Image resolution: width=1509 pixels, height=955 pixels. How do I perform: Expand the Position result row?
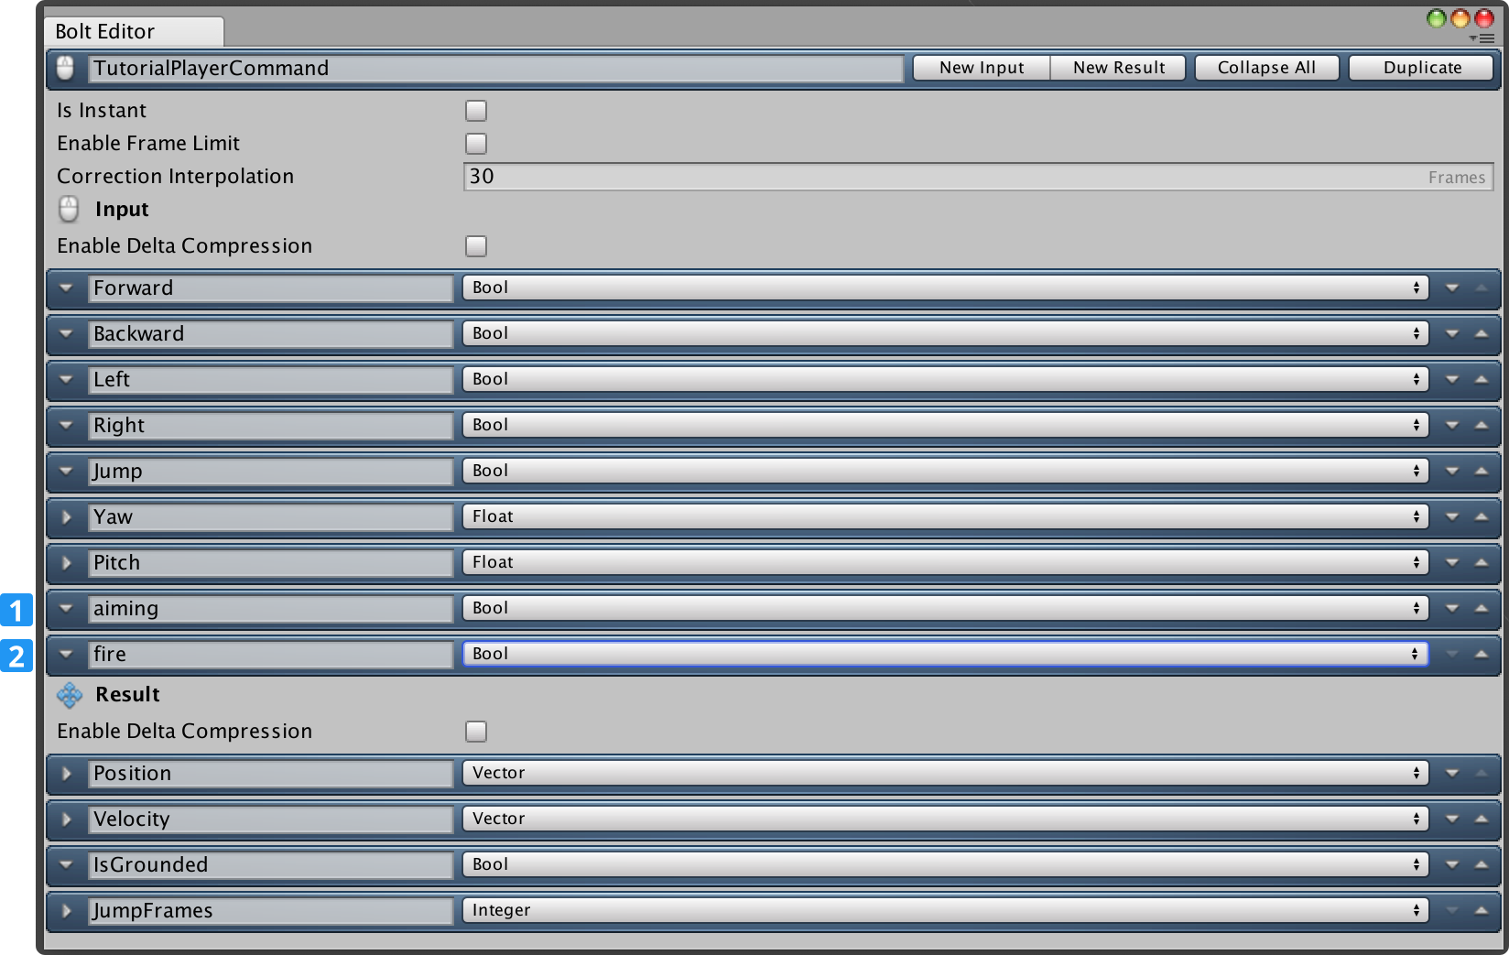[66, 773]
